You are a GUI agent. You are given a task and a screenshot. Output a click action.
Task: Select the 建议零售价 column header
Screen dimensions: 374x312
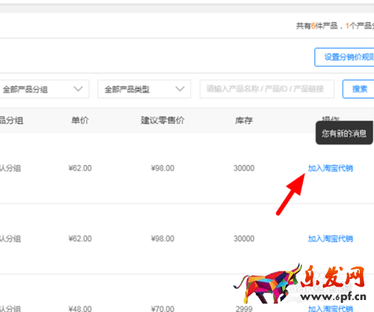162,120
